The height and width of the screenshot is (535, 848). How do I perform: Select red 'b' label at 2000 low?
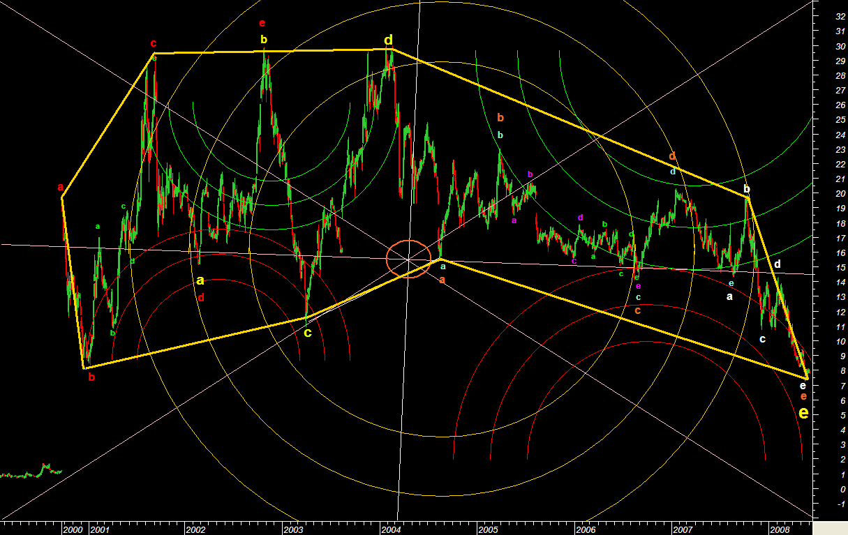(91, 377)
